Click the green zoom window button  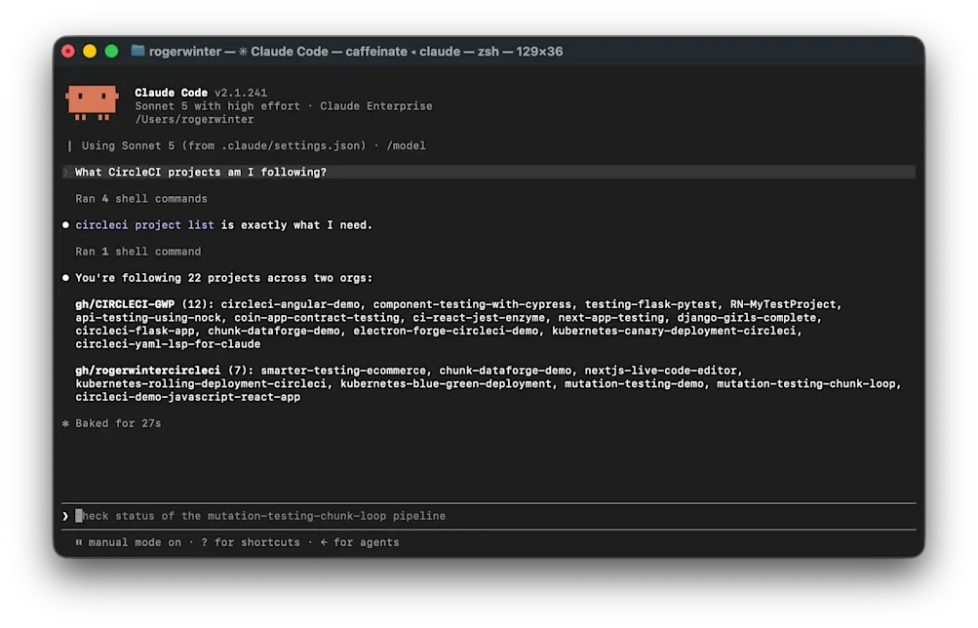tap(111, 51)
